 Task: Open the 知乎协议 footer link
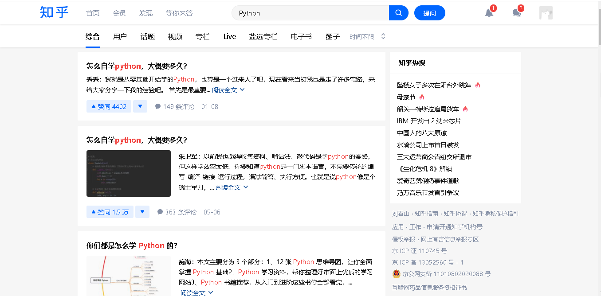click(456, 214)
